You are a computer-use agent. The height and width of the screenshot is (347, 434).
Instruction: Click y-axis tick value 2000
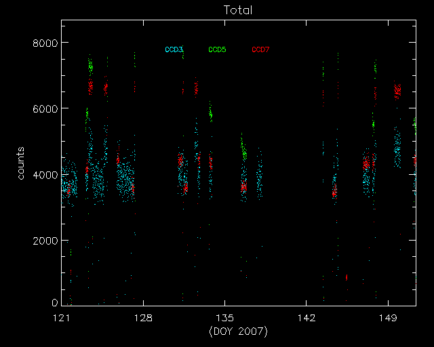(x=45, y=241)
